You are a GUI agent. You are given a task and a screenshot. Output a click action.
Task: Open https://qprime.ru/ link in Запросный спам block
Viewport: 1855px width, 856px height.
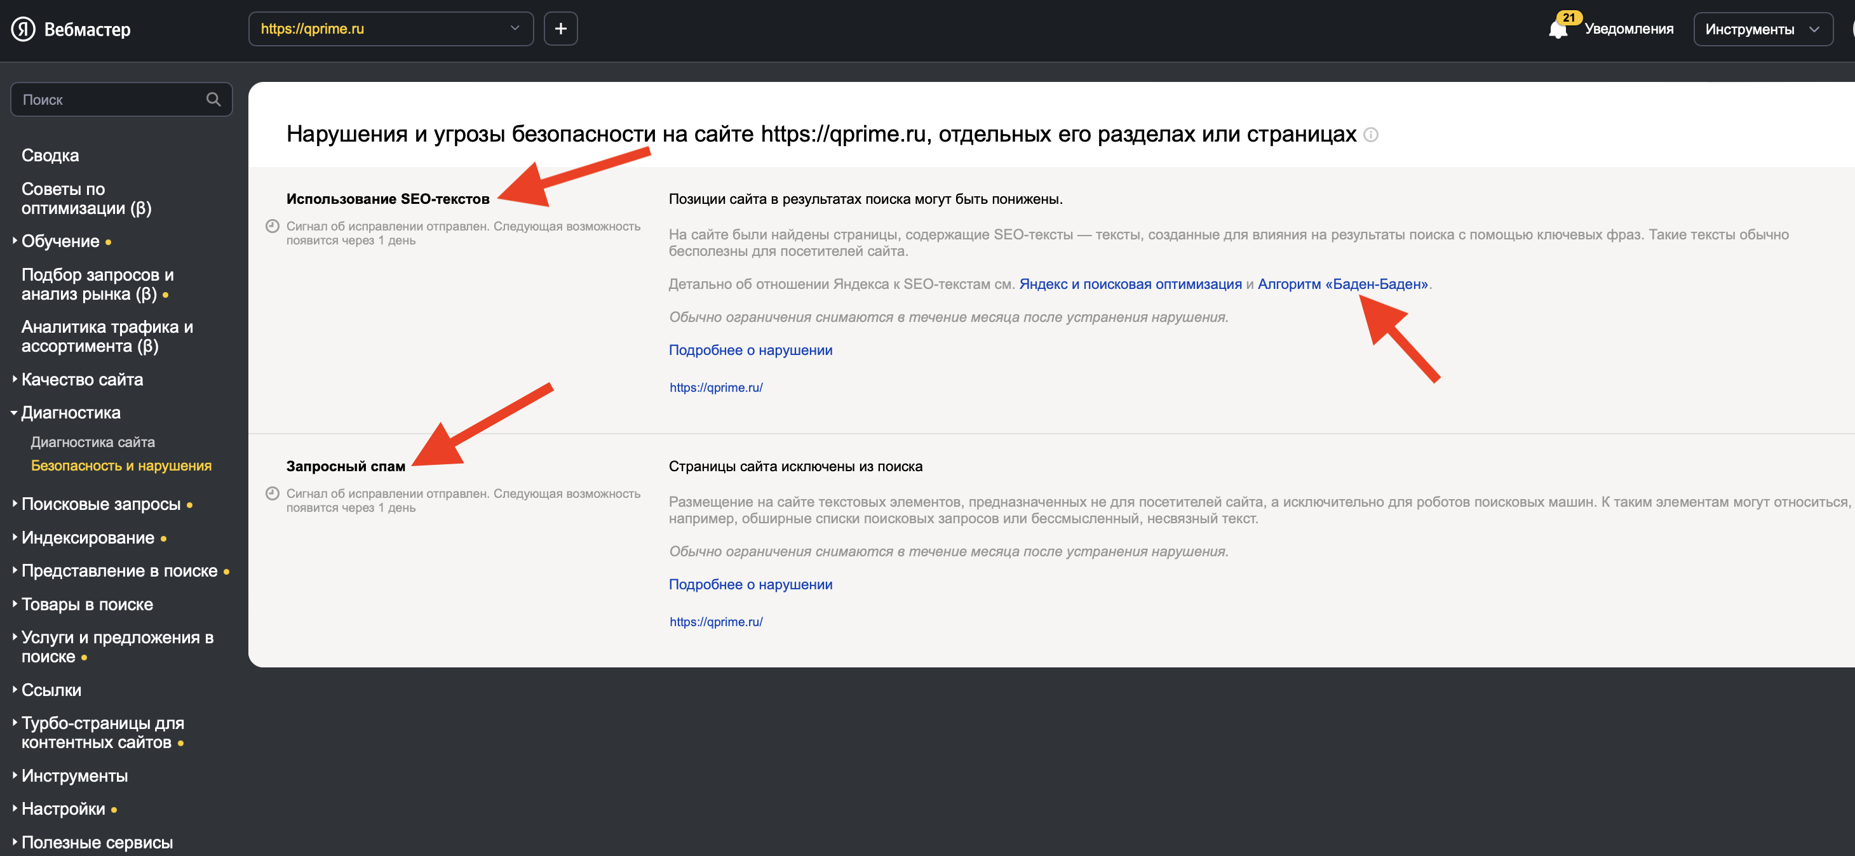coord(716,622)
